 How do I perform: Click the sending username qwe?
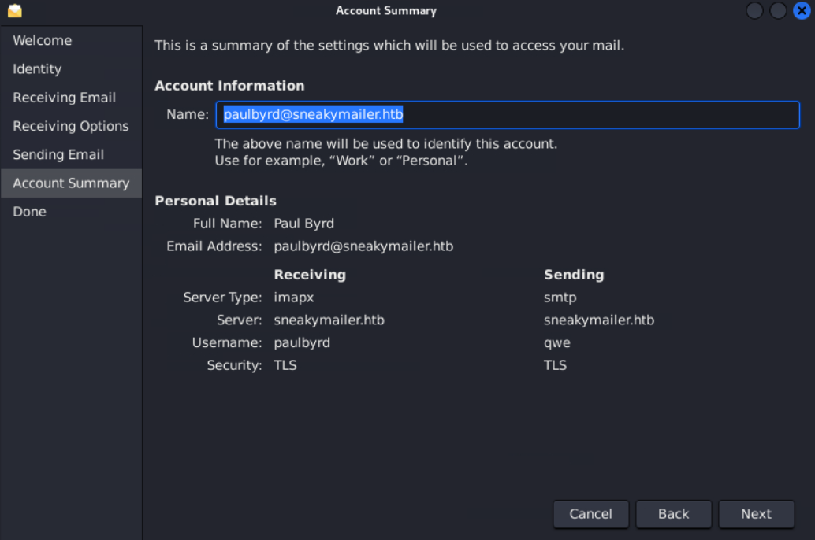[556, 343]
